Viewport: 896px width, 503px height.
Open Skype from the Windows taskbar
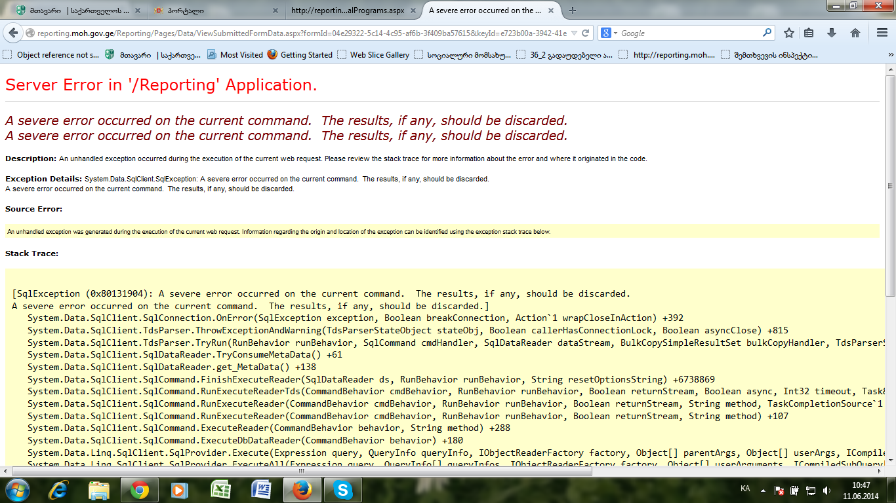[x=341, y=490]
